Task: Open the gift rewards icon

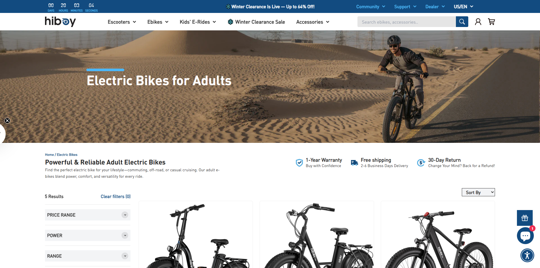Action: coord(525,218)
